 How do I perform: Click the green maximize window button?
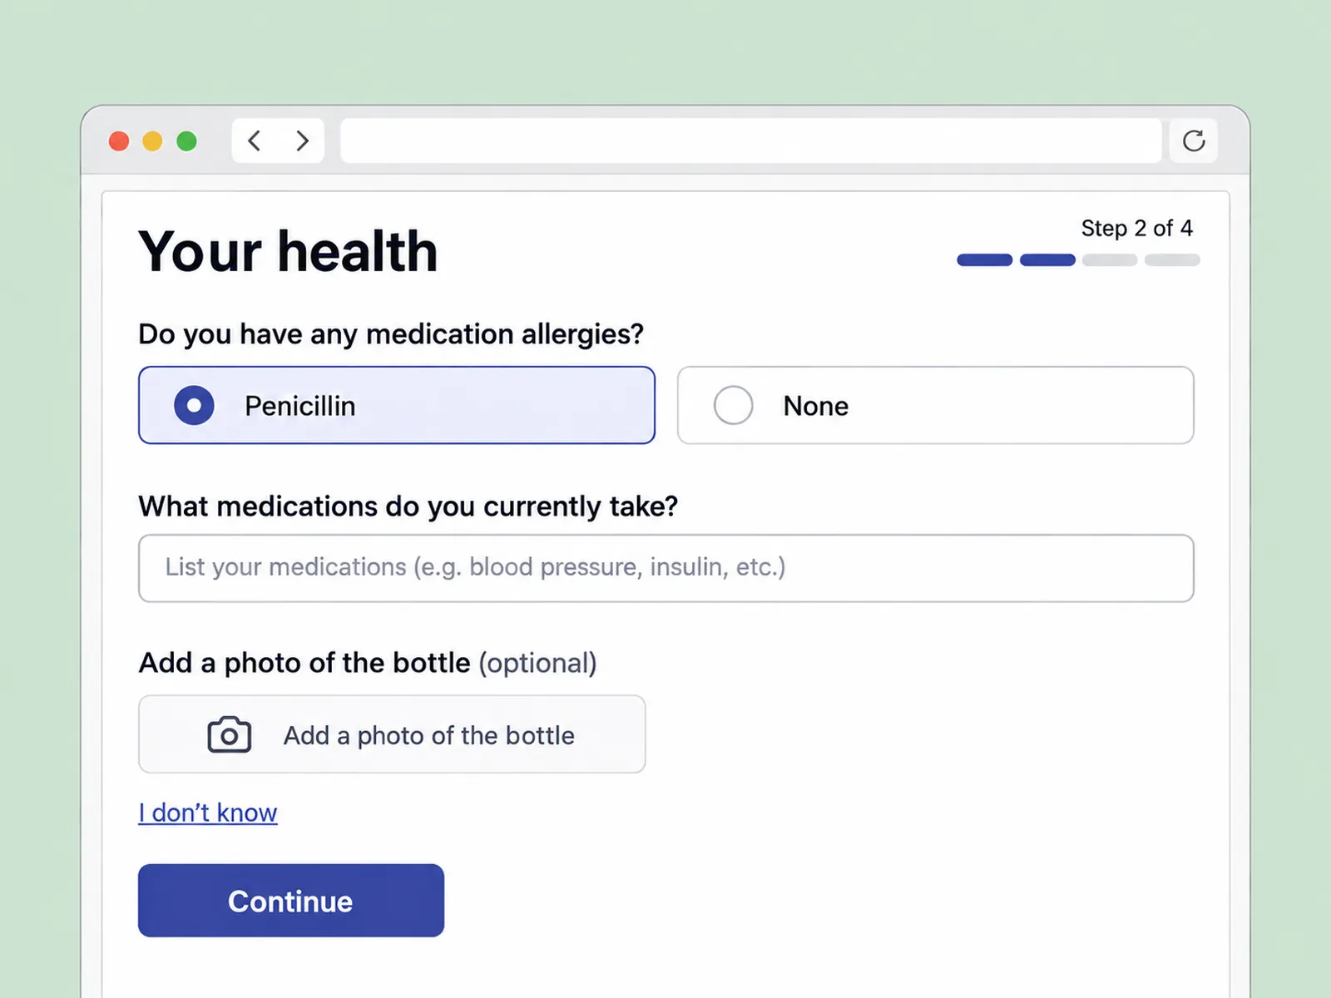click(187, 141)
